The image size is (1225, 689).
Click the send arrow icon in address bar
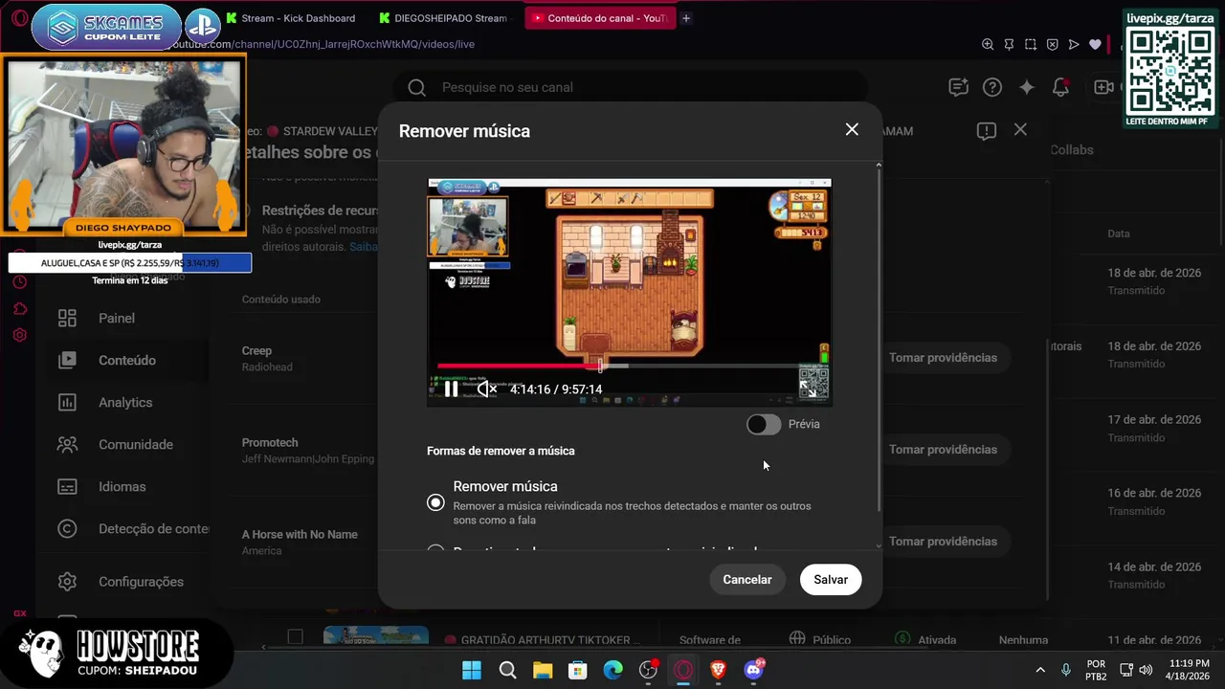pos(1074,44)
